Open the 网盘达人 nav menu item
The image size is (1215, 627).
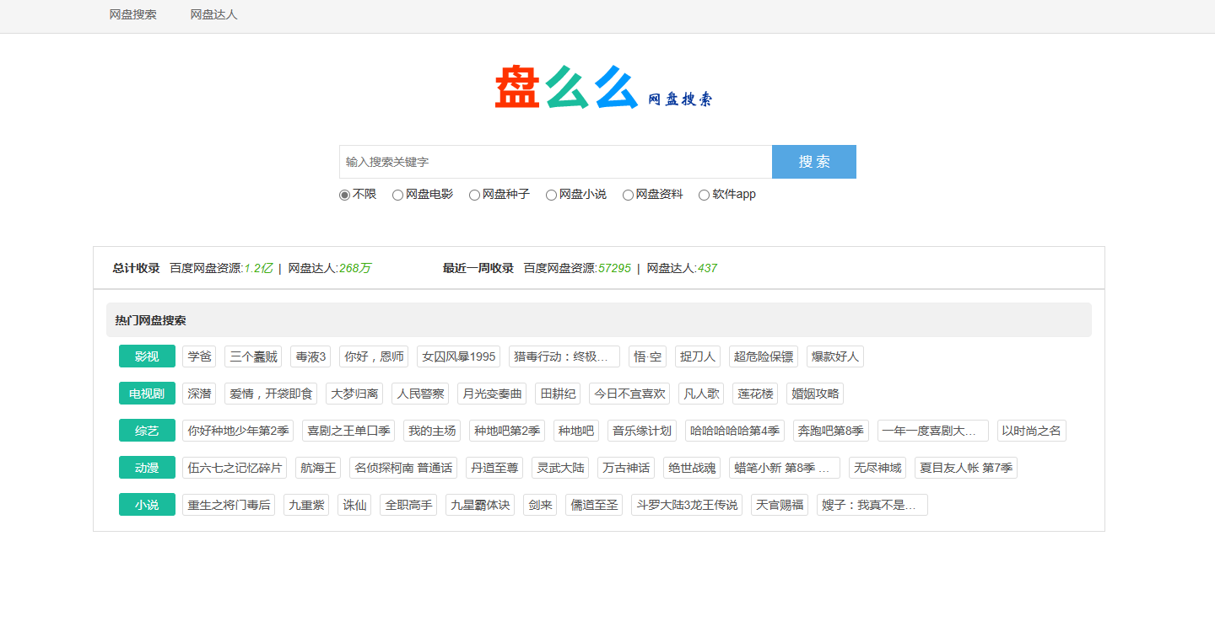[x=214, y=14]
